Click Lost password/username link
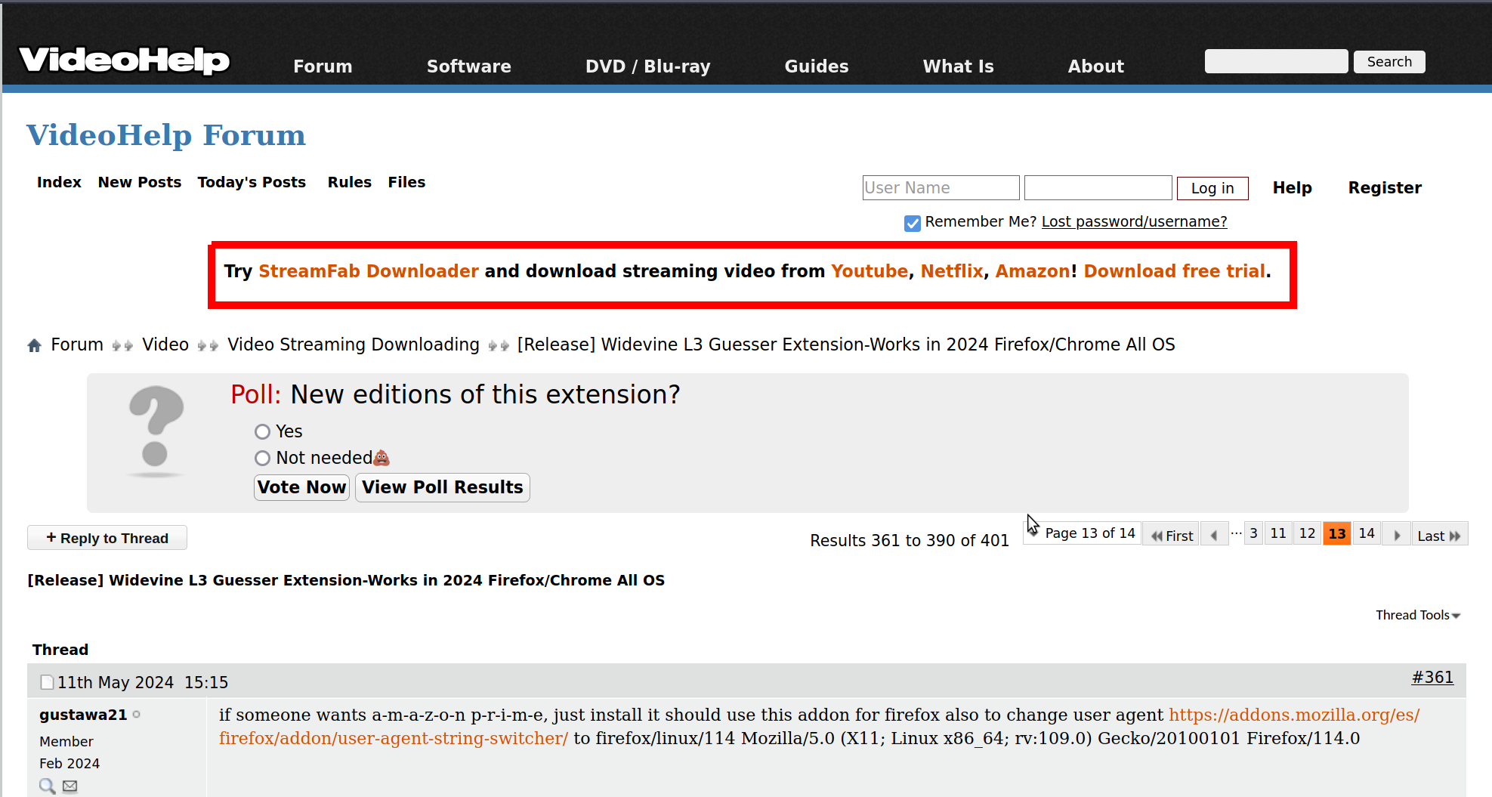Screen dimensions: 1492x797 pos(1134,221)
